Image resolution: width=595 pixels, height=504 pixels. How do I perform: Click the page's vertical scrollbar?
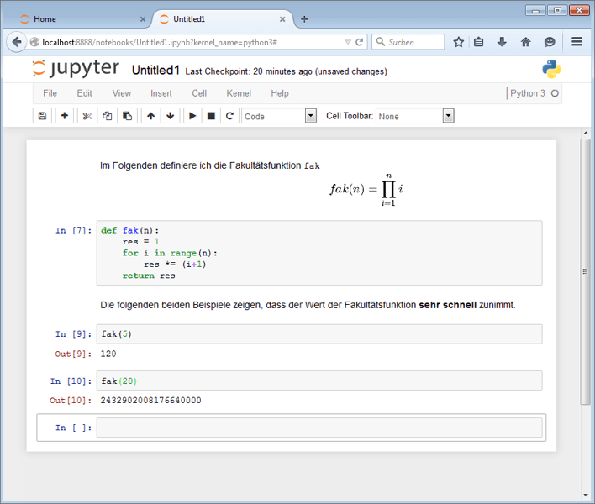pyautogui.click(x=585, y=269)
